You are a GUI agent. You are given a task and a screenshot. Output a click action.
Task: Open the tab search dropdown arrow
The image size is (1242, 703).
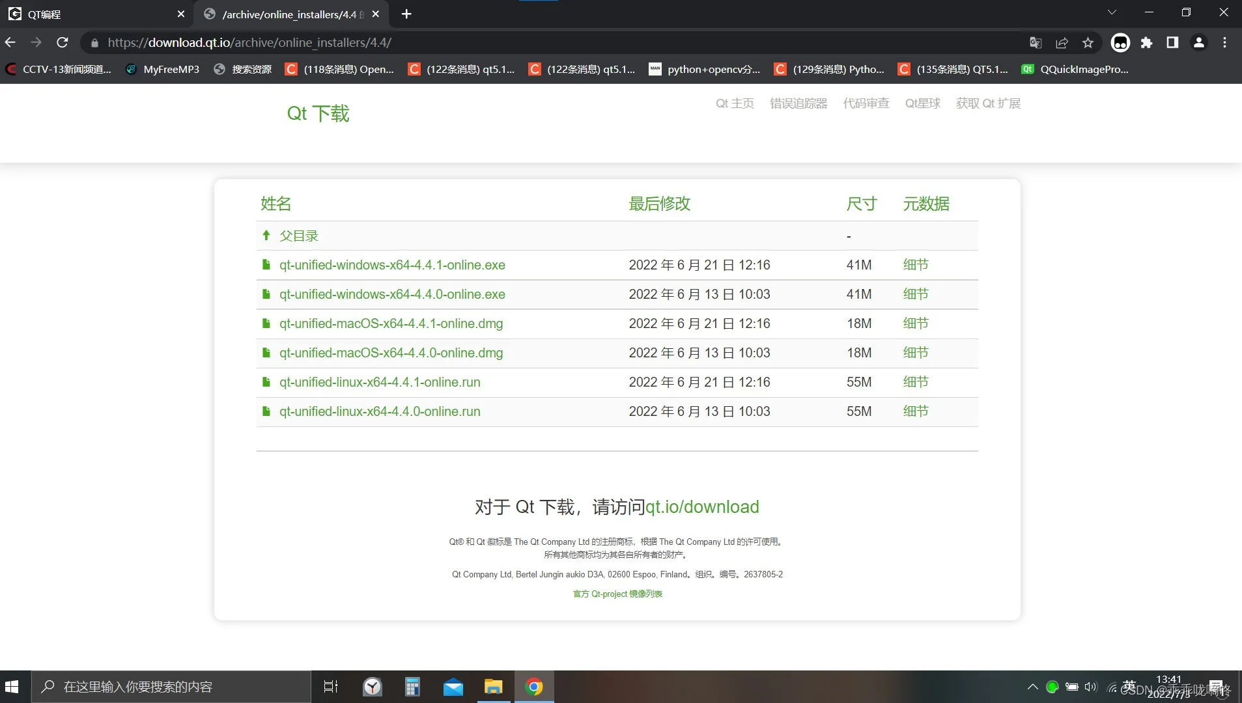point(1112,12)
